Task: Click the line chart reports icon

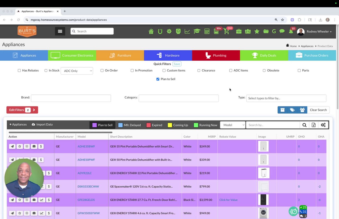Action: point(187,31)
